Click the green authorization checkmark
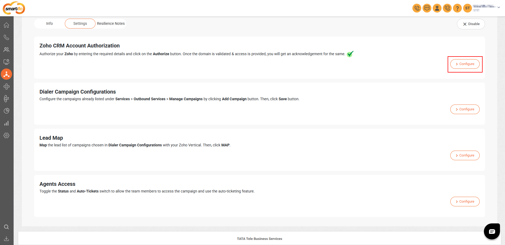505x245 pixels. pos(350,54)
